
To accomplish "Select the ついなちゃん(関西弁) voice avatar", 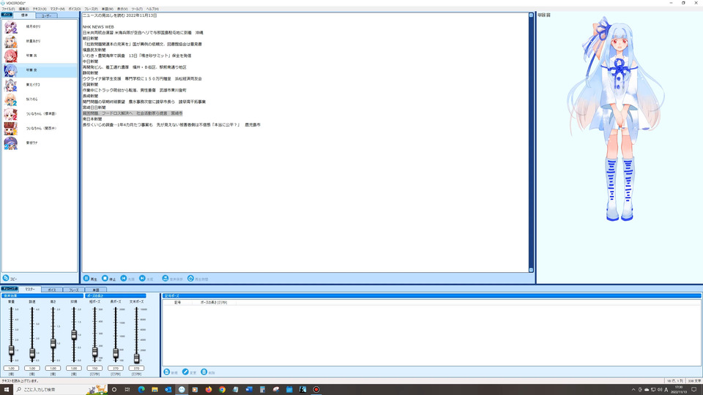I will pos(11,129).
